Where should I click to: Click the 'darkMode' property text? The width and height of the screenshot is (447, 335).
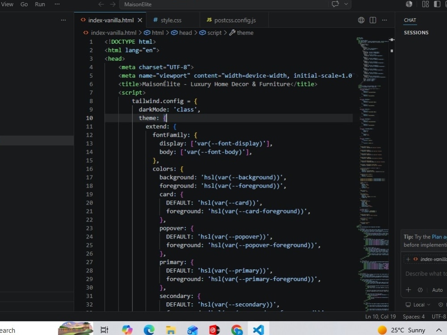(152, 110)
